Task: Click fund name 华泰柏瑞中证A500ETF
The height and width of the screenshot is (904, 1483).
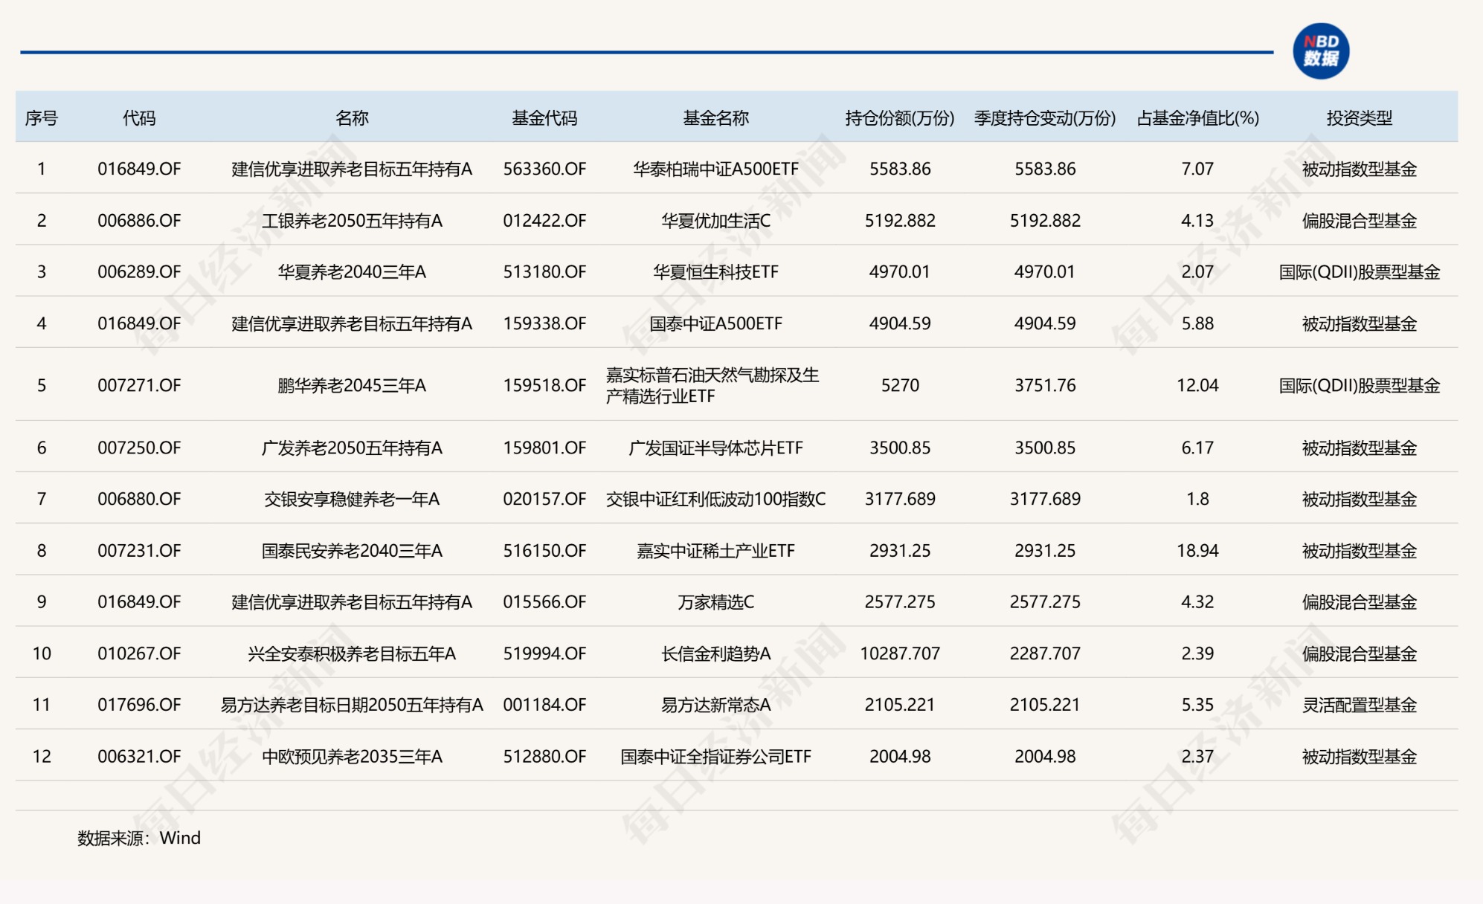Action: [x=715, y=169]
